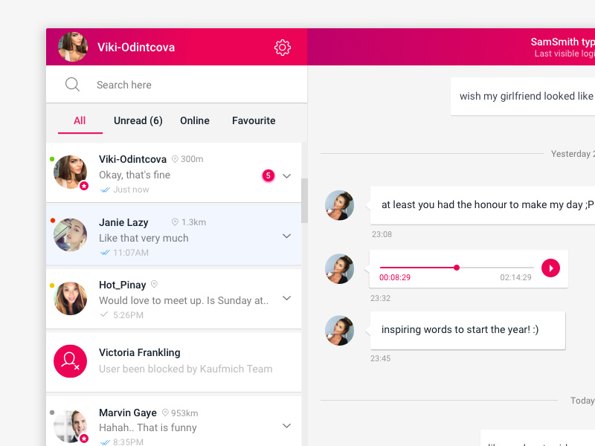Viewport: 595px width, 446px height.
Task: Click the Search here input field
Action: 176,84
